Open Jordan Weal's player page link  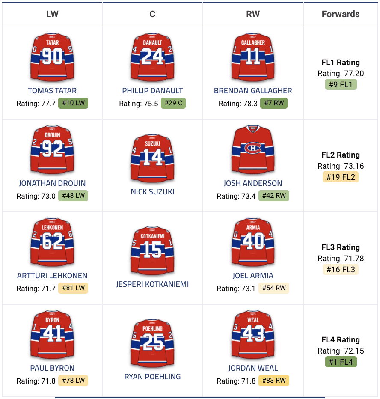tap(253, 368)
